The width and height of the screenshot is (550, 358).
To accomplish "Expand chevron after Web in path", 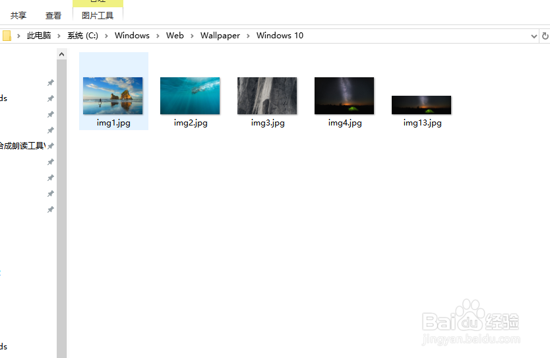I will (192, 36).
